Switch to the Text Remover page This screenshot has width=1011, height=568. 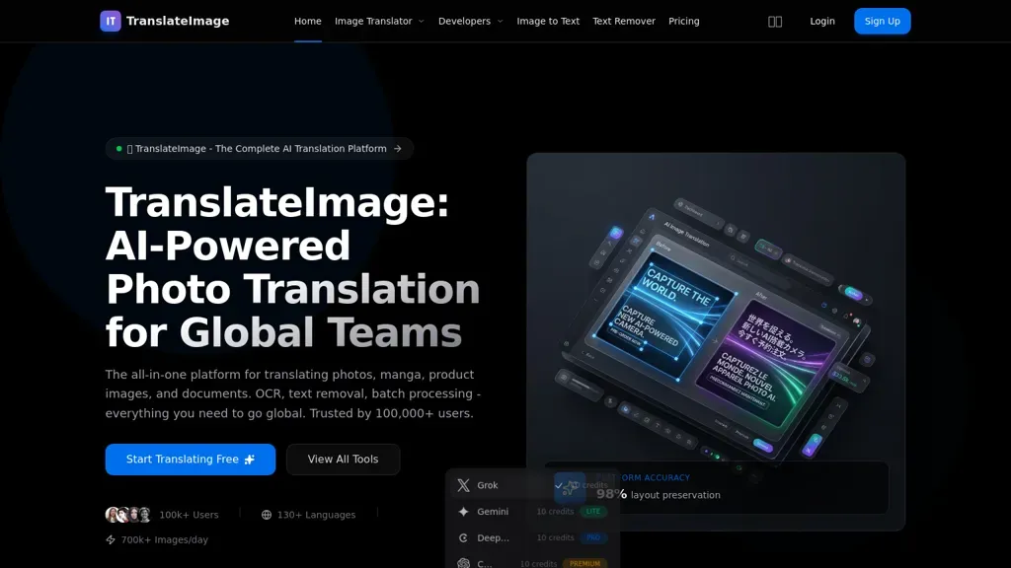coord(624,21)
